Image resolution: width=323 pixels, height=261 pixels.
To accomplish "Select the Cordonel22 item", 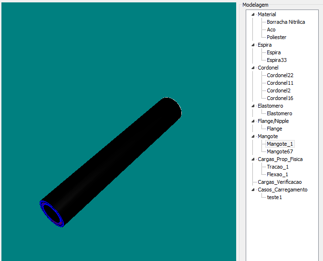I will click(280, 75).
